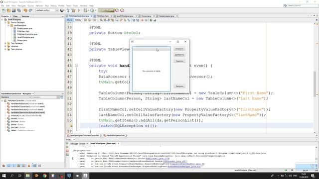Click the Redo arrow in main toolbar
The width and height of the screenshot is (319, 179).
pos(30,10)
